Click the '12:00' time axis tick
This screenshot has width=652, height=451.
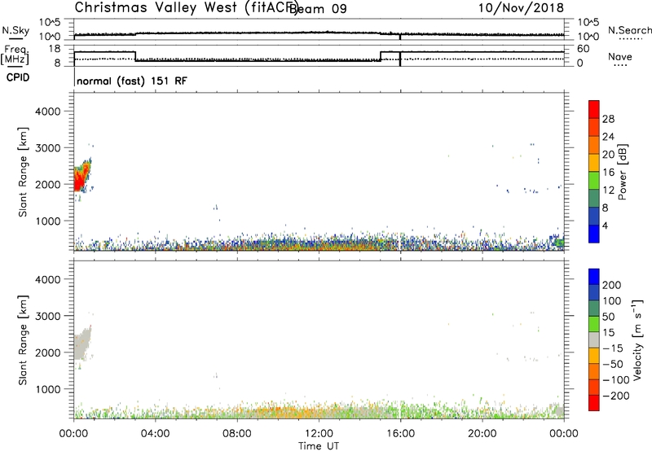(319, 434)
